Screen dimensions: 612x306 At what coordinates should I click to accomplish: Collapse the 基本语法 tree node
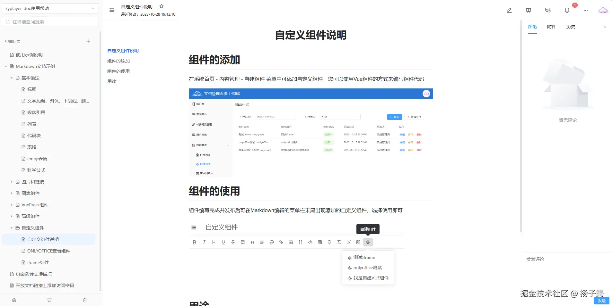pyautogui.click(x=12, y=78)
